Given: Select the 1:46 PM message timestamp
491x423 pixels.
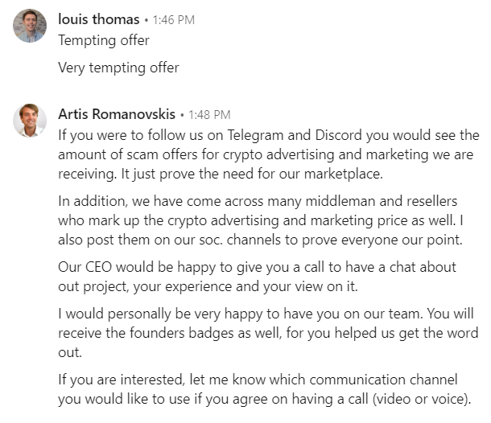Looking at the screenshot, I should click(174, 20).
